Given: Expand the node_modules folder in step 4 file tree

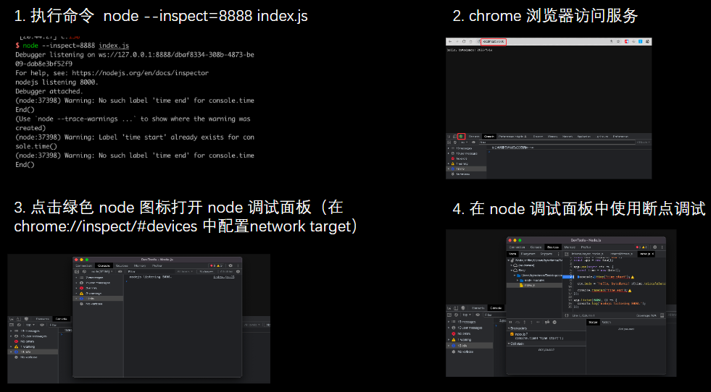Looking at the screenshot, I should [517, 280].
